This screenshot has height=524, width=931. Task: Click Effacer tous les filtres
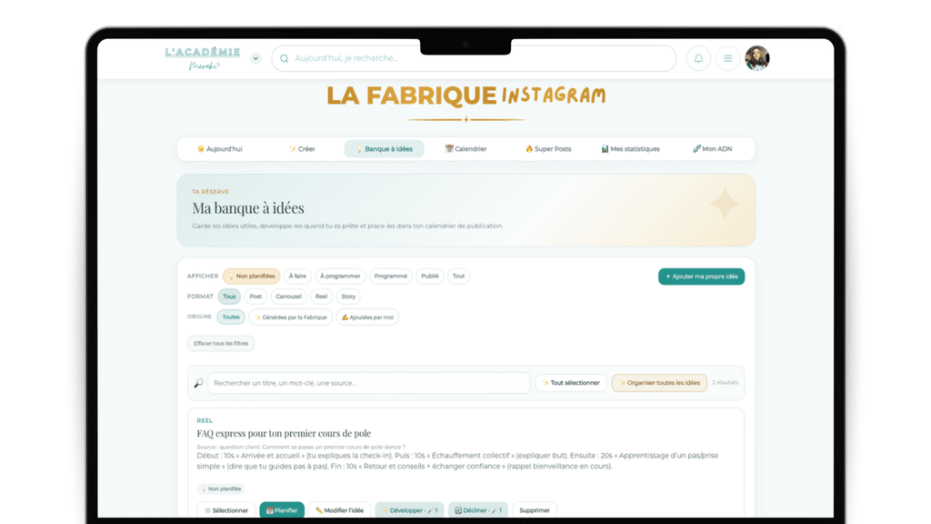221,343
